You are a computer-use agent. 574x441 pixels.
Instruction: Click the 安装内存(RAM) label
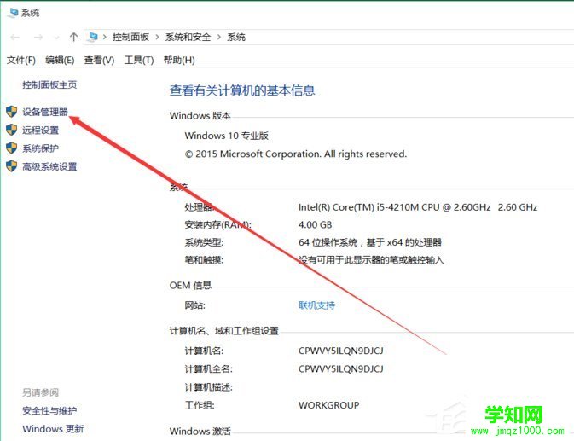218,224
